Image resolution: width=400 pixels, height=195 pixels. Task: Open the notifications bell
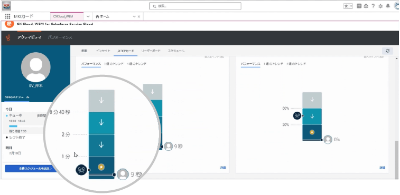tap(388, 6)
